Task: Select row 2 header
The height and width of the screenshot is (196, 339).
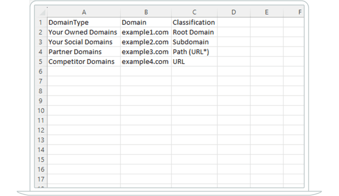Action: tap(41, 32)
